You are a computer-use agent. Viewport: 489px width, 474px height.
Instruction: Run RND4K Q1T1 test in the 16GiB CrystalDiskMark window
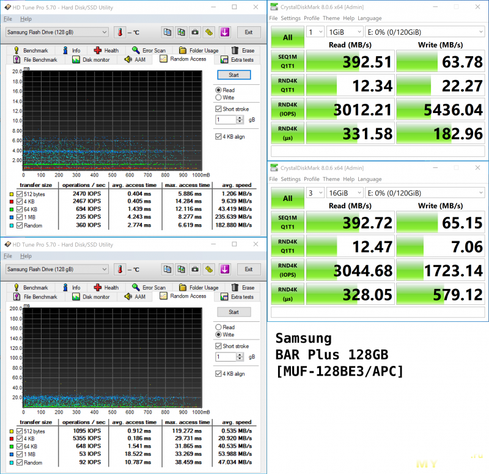(x=287, y=246)
